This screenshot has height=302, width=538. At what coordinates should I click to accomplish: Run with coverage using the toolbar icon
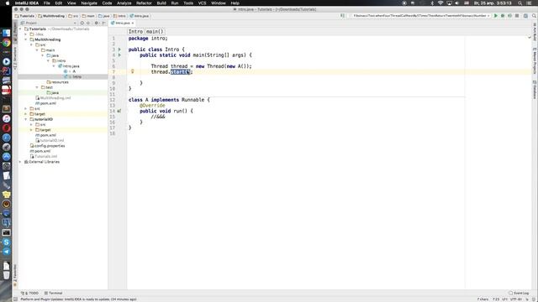(510, 16)
